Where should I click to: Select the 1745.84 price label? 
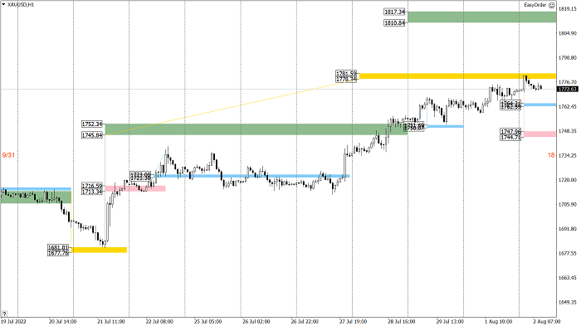click(92, 135)
